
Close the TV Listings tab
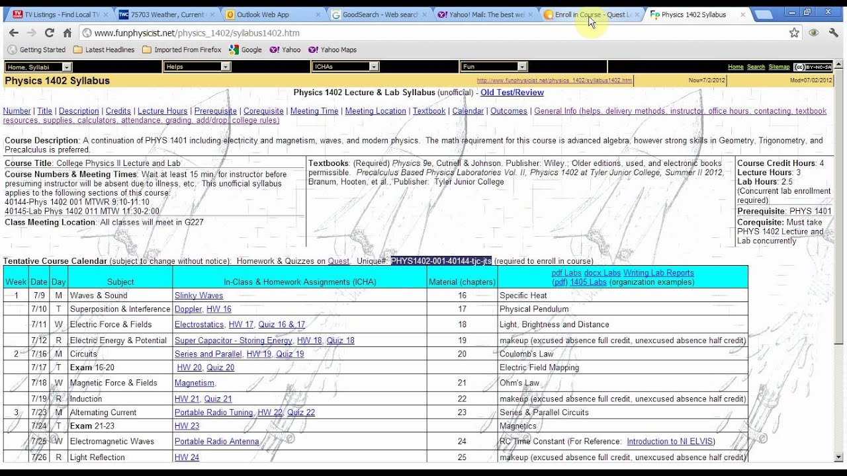click(105, 15)
